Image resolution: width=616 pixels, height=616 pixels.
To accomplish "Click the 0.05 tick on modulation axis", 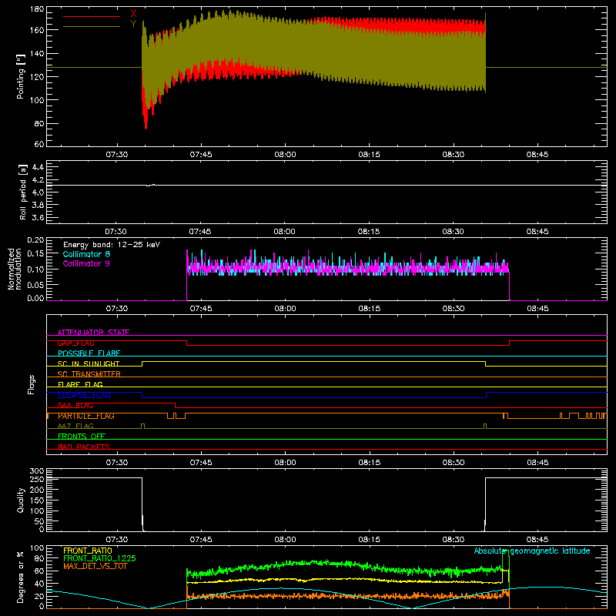I will (x=36, y=284).
